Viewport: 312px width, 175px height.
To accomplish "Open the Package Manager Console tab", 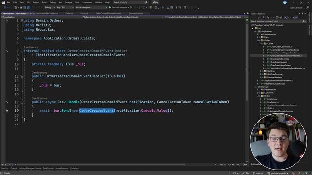I will 30,169.
